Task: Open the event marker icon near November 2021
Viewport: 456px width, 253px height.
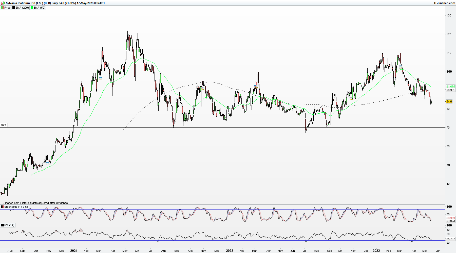Action: point(202,89)
